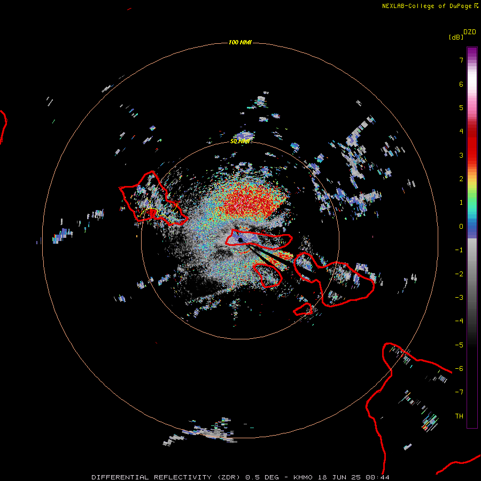481x481 pixels.
Task: Click the 100 NMI range ring label
Action: click(240, 42)
